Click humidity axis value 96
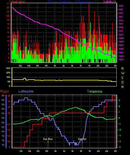Viewport: 130px width, 155px height. [3, 96]
